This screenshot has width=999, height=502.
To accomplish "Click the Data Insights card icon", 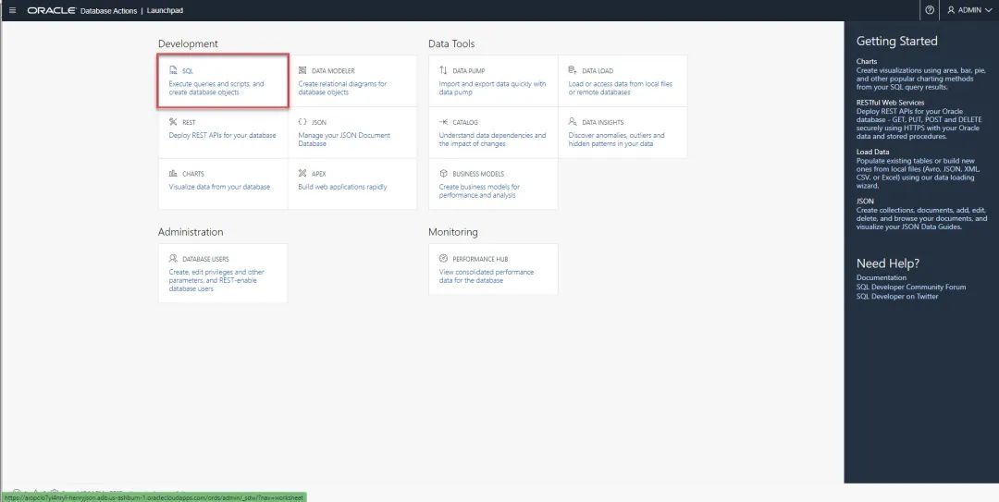I will (x=573, y=122).
